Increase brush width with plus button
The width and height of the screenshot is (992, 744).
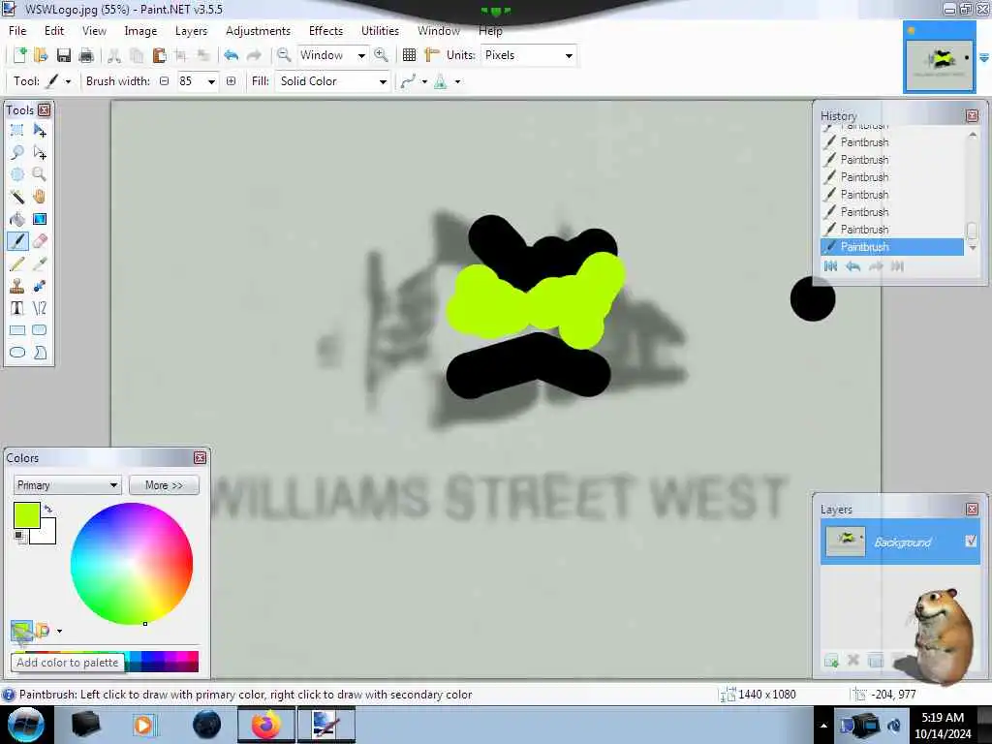231,81
